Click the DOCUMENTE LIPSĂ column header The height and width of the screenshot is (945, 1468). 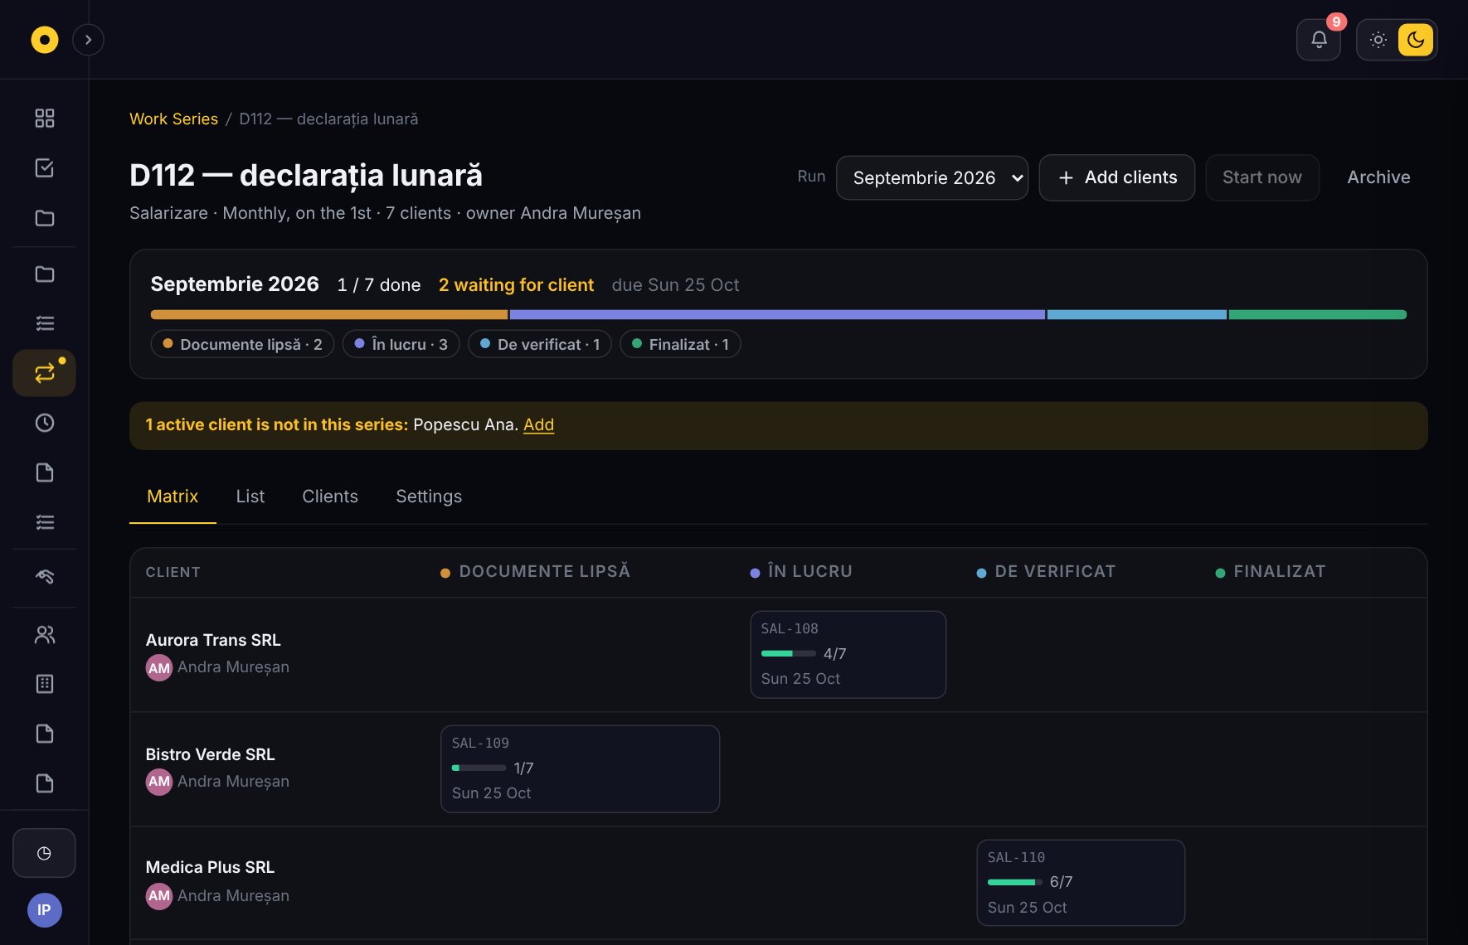(536, 572)
